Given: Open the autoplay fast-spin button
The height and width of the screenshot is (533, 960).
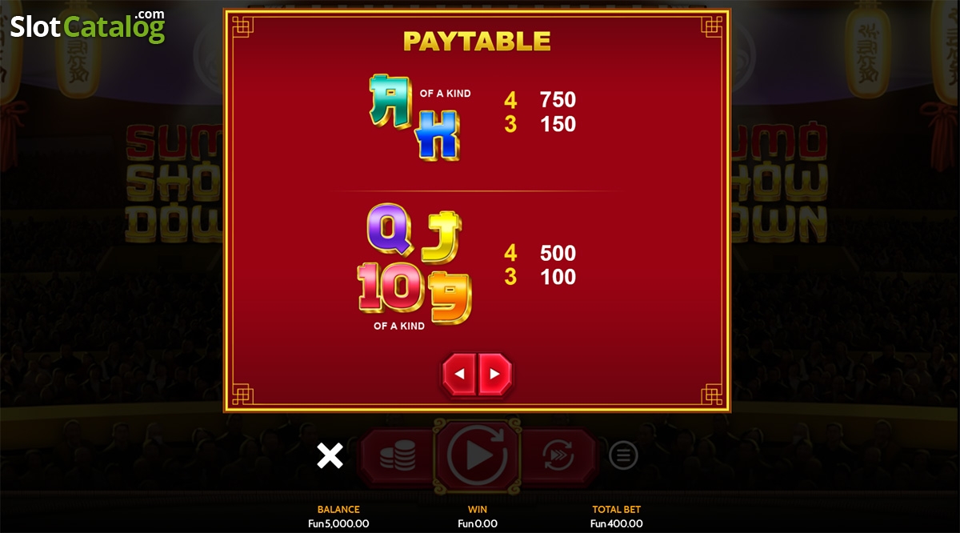Looking at the screenshot, I should tap(558, 456).
